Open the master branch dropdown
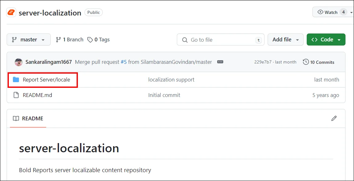This screenshot has width=354, height=181. click(x=29, y=39)
